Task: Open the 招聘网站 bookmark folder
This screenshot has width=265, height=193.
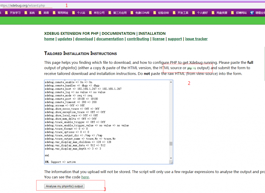Action: tap(239, 13)
